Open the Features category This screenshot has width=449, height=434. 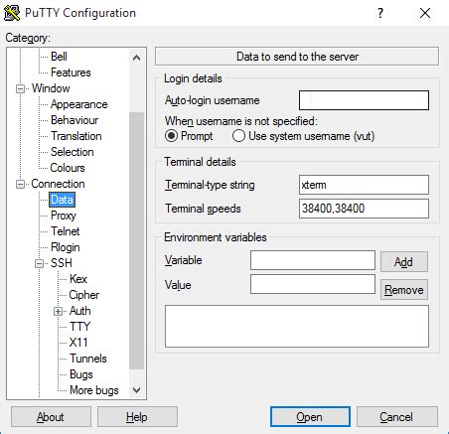(71, 72)
